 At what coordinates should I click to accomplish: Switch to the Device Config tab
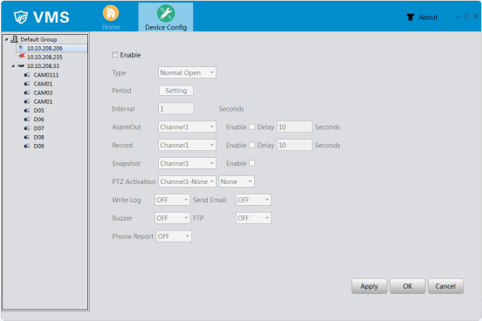tap(166, 17)
